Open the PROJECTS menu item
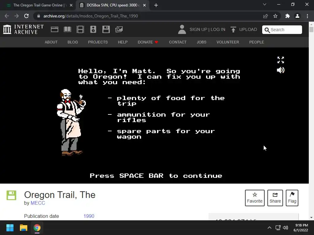This screenshot has width=314, height=235. pyautogui.click(x=98, y=42)
